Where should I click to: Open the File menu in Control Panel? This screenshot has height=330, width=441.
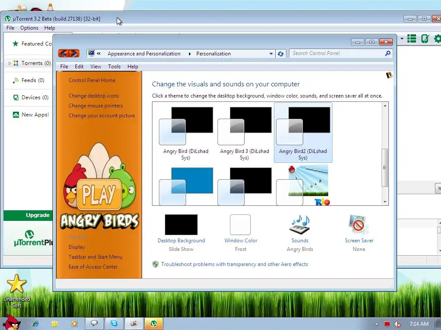point(64,67)
